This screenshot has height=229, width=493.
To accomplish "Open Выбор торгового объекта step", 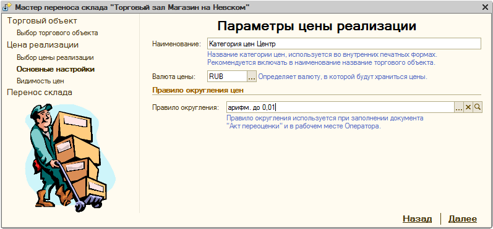I will point(58,33).
